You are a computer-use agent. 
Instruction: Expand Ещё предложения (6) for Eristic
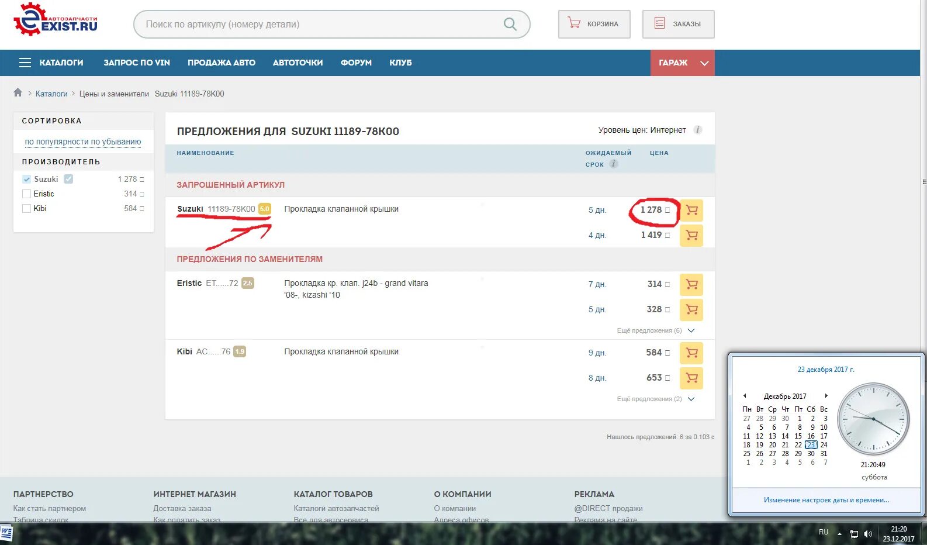point(656,330)
